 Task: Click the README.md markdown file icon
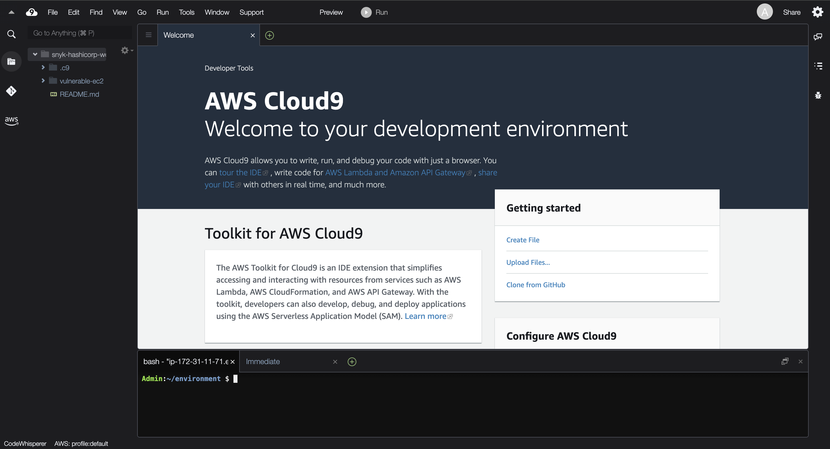click(x=54, y=94)
